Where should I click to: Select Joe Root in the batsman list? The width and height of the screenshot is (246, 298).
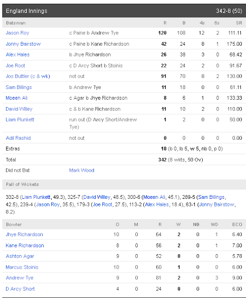click(x=15, y=66)
